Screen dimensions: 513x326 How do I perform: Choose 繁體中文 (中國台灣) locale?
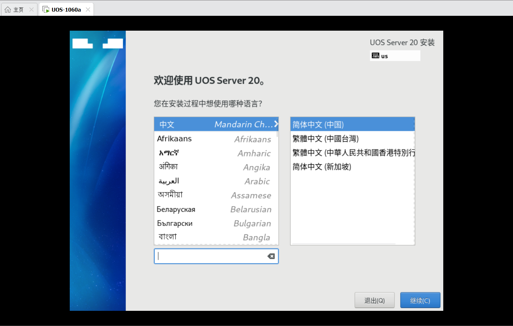[353, 138]
